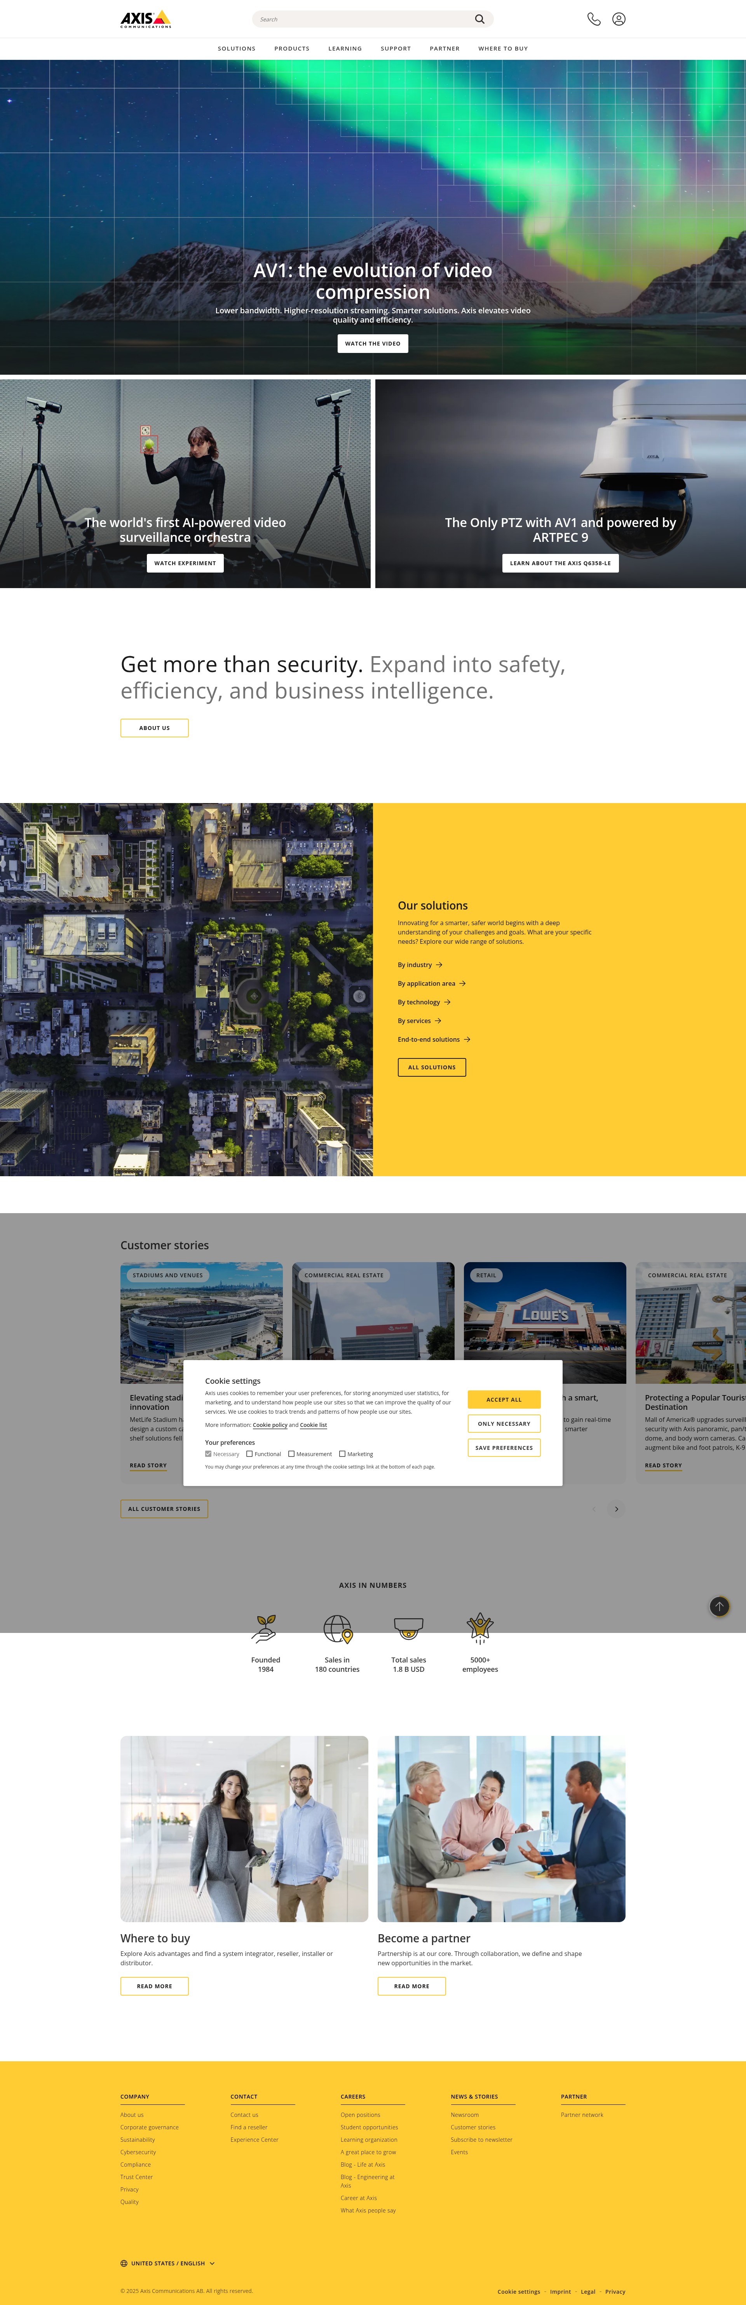Click the Only Necessary button
This screenshot has height=2305, width=746.
point(504,1424)
